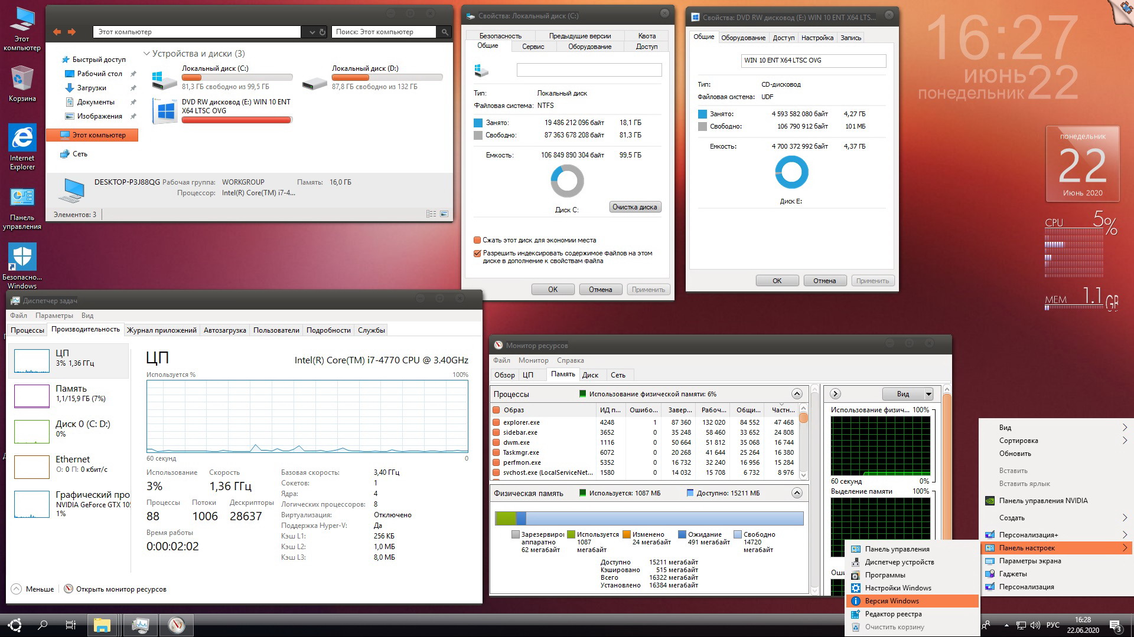Click explorer.exe process row in Resource Monitor
This screenshot has width=1134, height=637.
tap(523, 421)
